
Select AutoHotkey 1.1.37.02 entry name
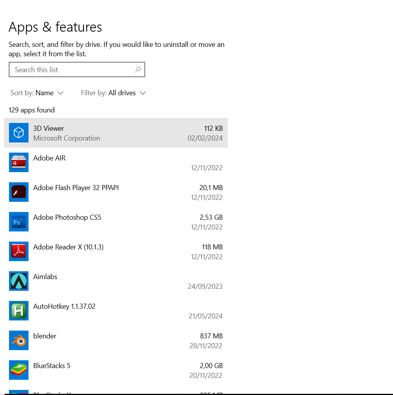tap(64, 306)
